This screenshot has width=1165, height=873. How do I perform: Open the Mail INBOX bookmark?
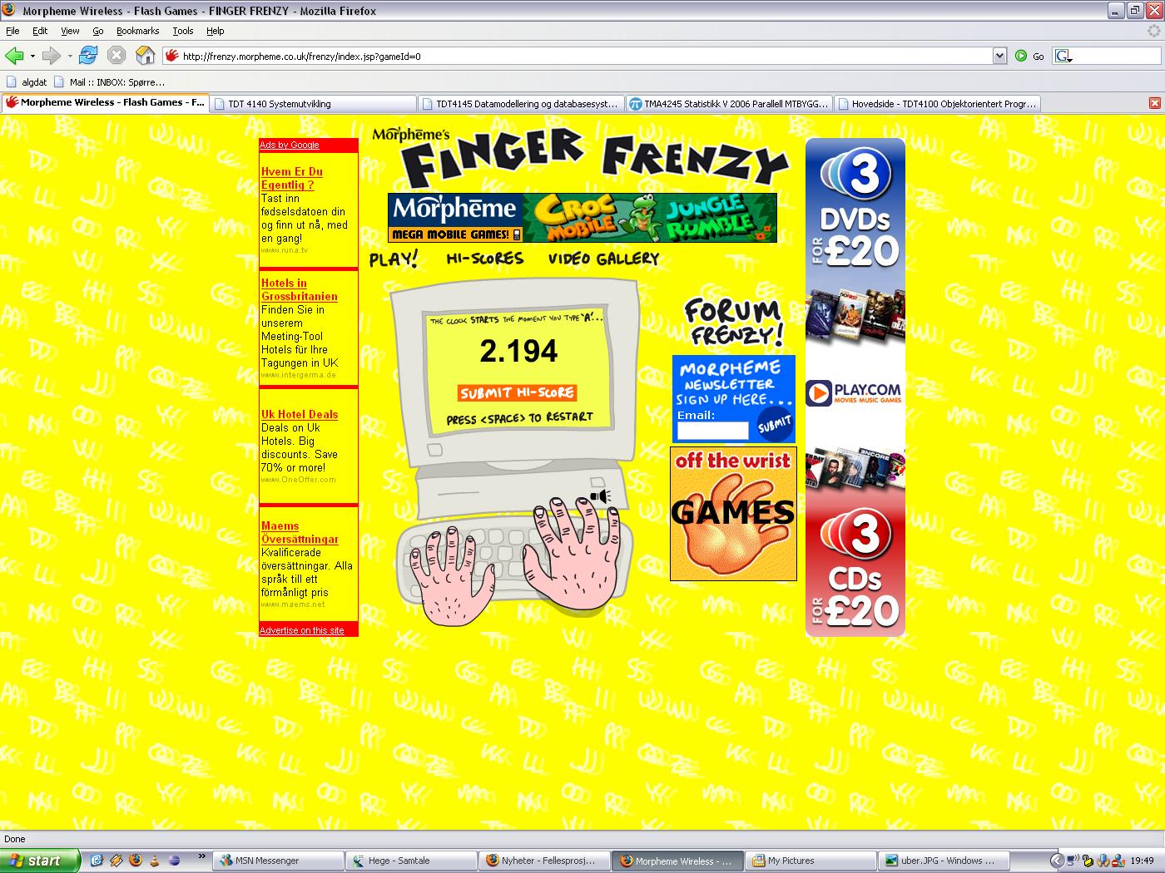110,81
